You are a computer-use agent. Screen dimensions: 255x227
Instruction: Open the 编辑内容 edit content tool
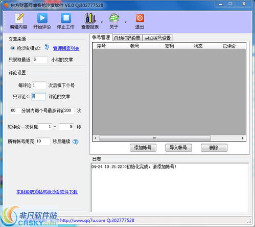click(x=19, y=21)
